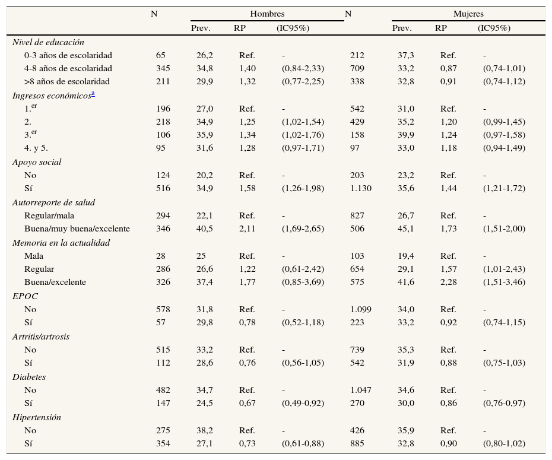Click the cell showing 1.130

pyautogui.click(x=361, y=188)
